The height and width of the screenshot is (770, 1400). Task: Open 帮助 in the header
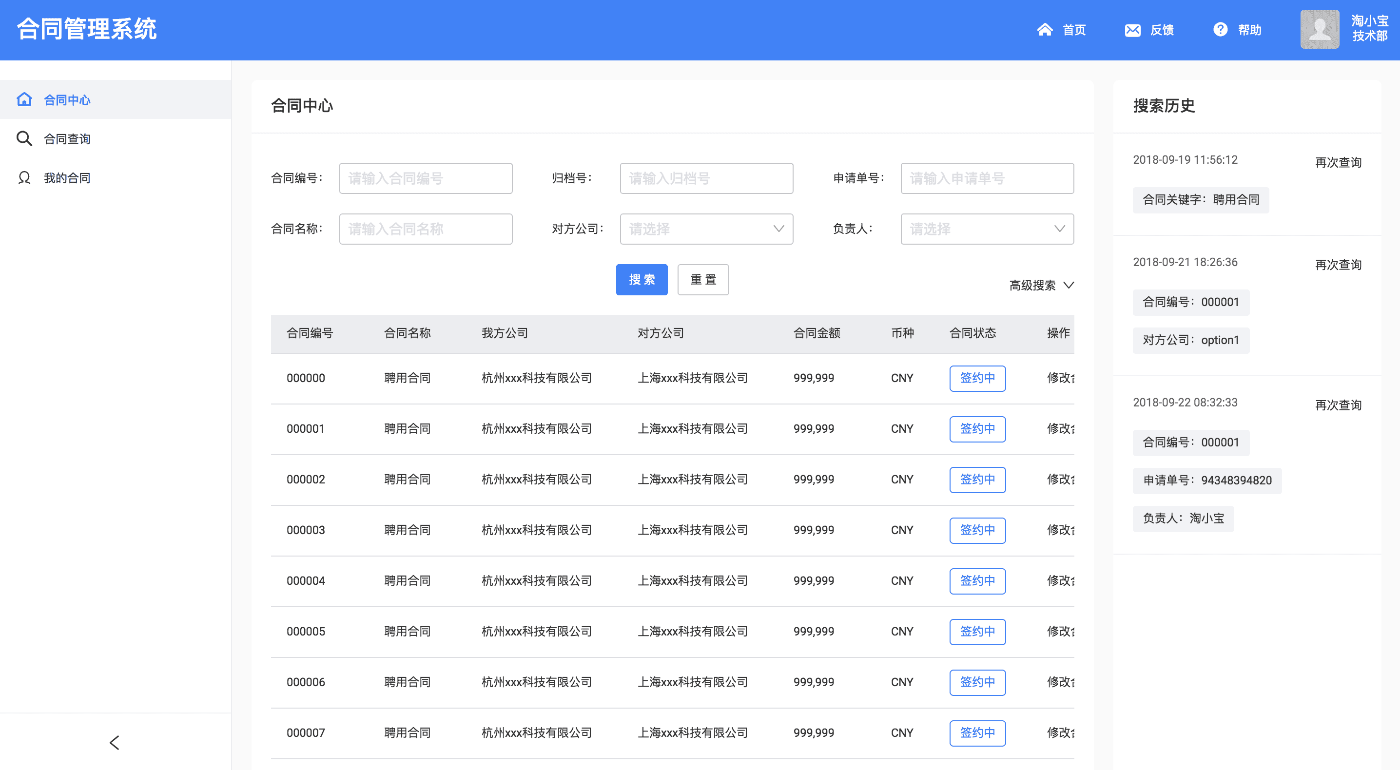[1249, 30]
